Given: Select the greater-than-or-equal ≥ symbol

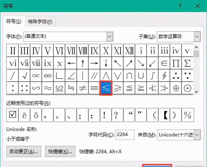Looking at the screenshot, I should [118, 88].
